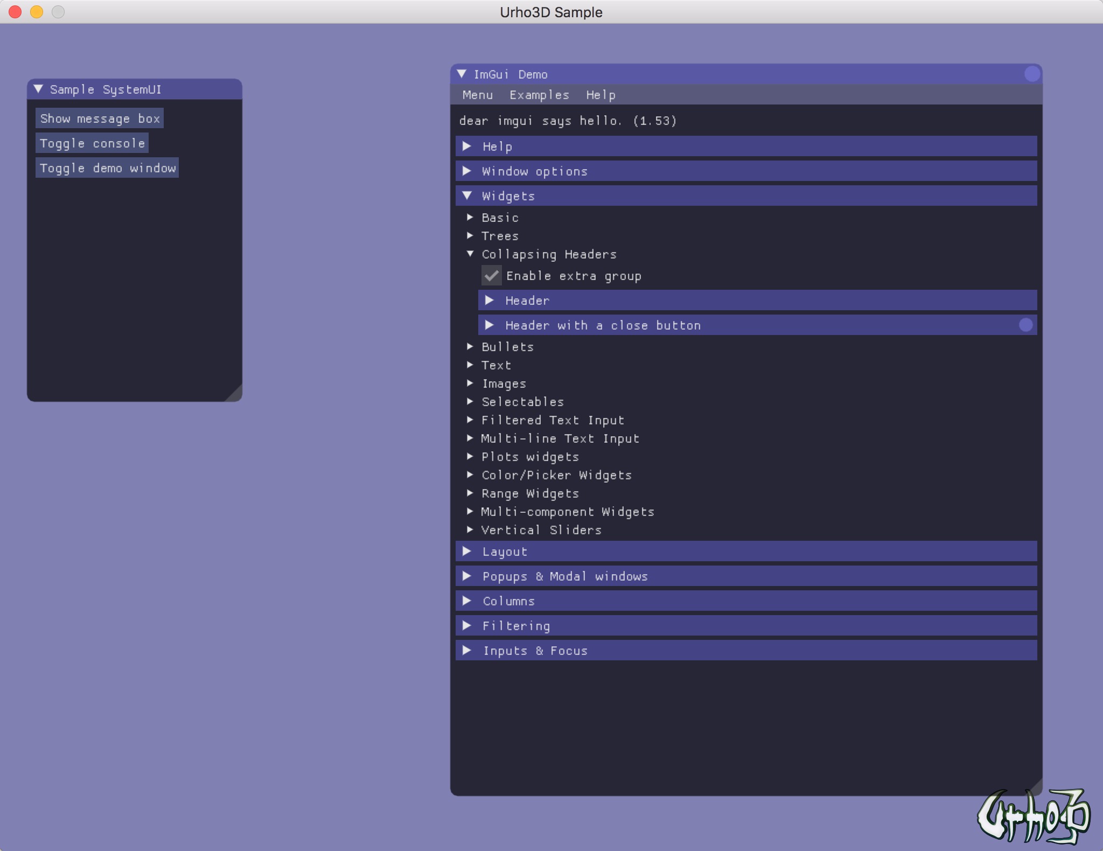Expand Multi-line Text Input node
Viewport: 1103px width, 851px height.
[470, 438]
